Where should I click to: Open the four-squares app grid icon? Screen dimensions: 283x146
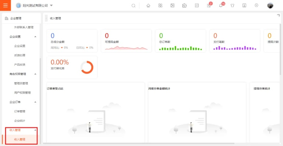pos(160,5)
